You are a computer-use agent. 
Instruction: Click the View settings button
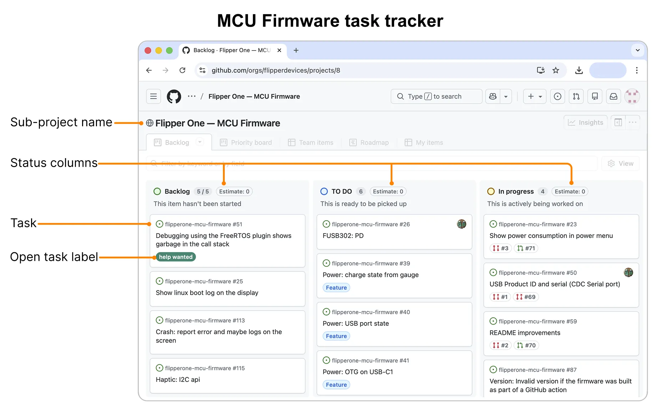pos(621,164)
